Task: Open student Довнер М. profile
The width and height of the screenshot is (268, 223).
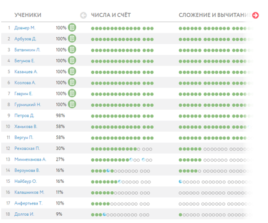Action: click(x=25, y=28)
